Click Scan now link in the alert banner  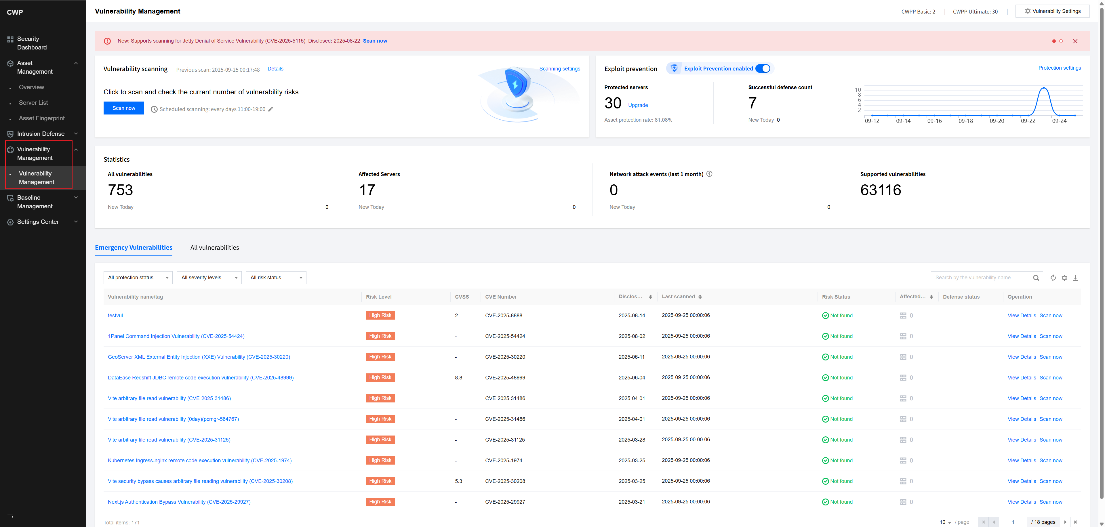coord(375,41)
